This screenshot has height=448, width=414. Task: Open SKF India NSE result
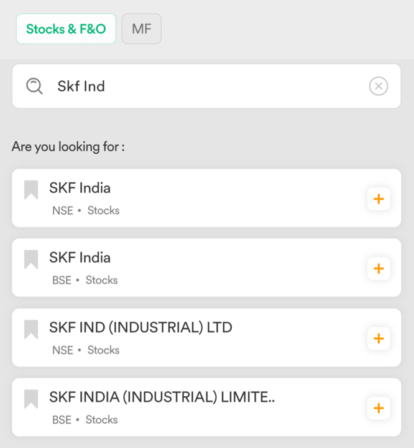click(186, 198)
